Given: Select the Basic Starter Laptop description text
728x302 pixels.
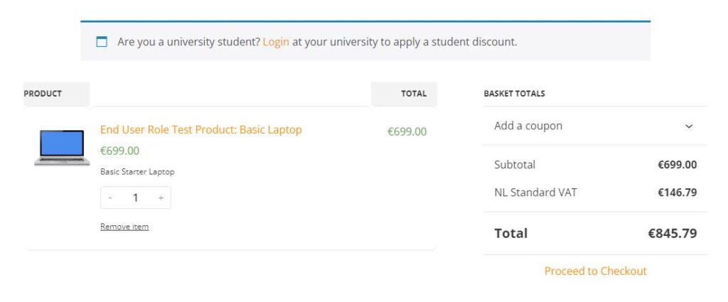Looking at the screenshot, I should click(137, 172).
